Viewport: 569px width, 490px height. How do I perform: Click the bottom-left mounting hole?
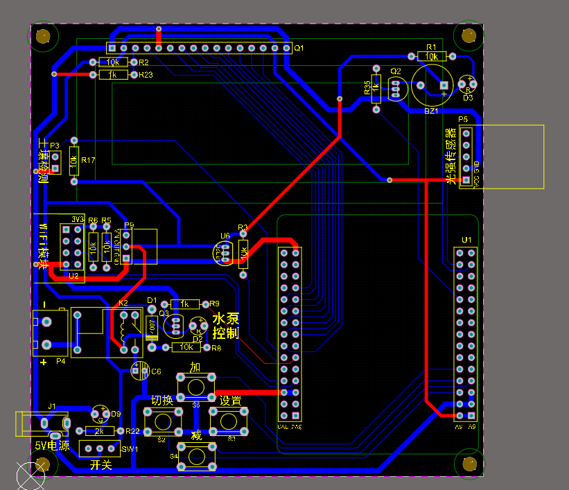tap(43, 464)
